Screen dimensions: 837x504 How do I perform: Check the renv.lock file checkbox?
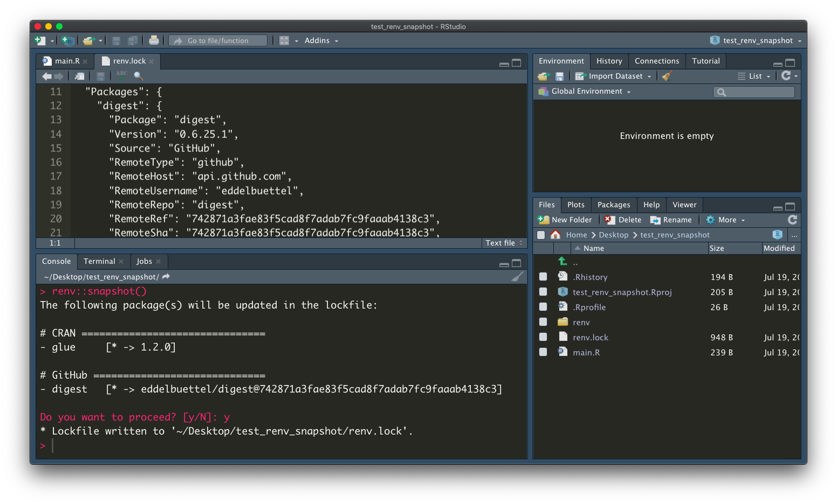point(543,337)
